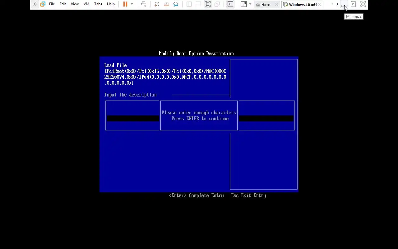Click the pin toolbar icon
This screenshot has height=249, width=398.
(x=35, y=4)
